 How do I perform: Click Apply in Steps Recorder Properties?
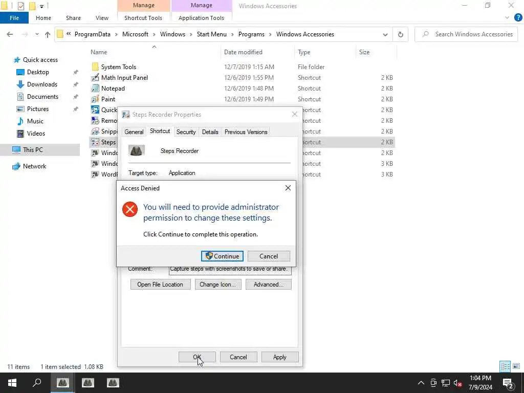(x=280, y=357)
